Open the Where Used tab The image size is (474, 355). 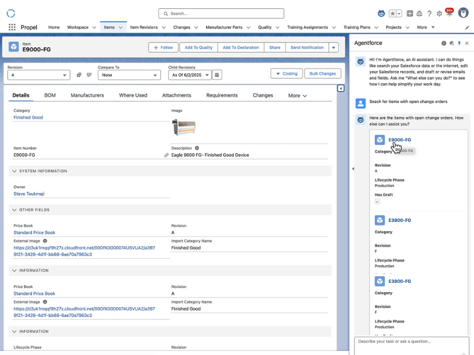tap(133, 95)
